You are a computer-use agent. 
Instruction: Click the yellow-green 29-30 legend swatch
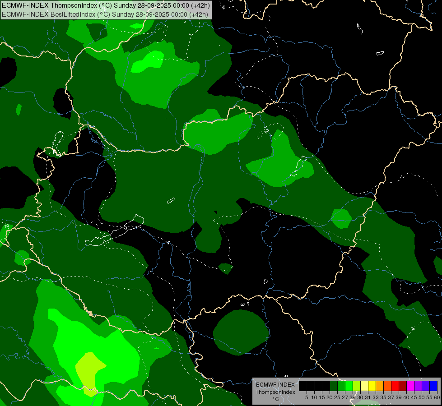(x=356, y=386)
